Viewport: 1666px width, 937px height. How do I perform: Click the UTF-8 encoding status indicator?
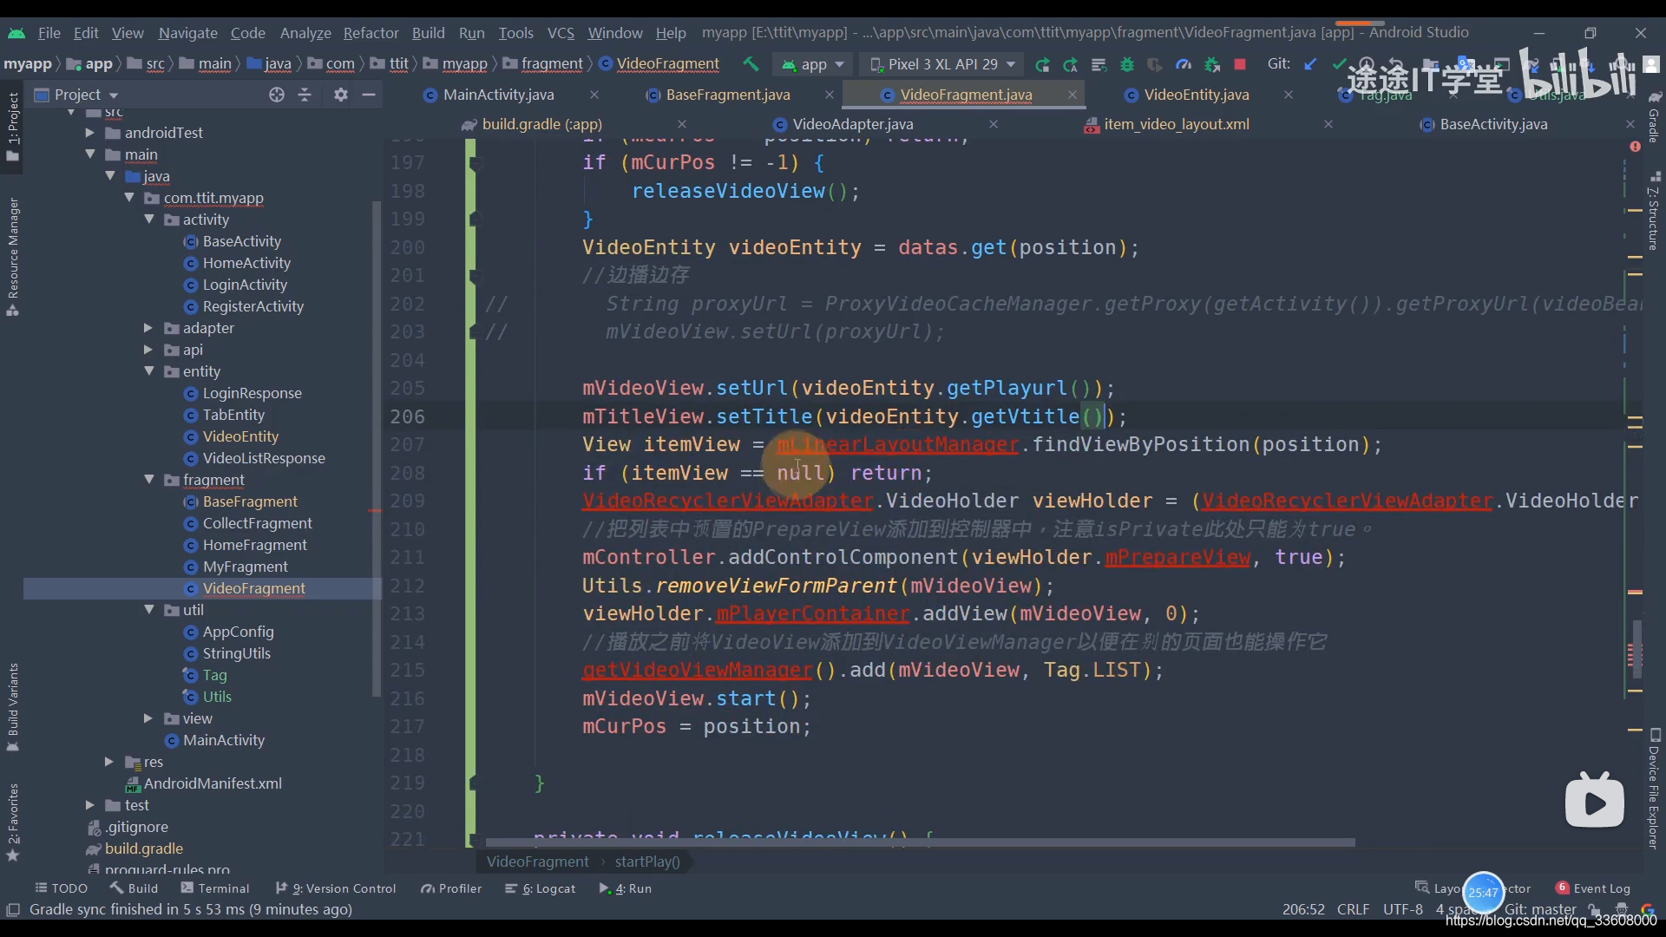[x=1402, y=909]
